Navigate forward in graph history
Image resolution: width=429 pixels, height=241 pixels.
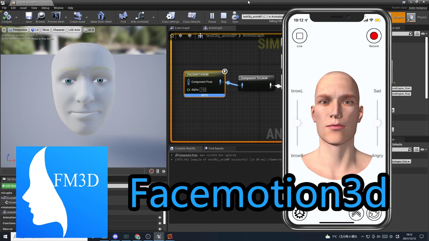(190, 35)
